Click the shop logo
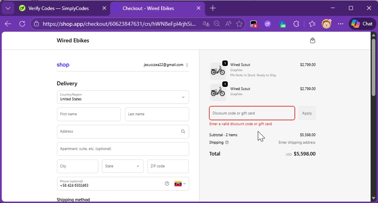 click(63, 65)
